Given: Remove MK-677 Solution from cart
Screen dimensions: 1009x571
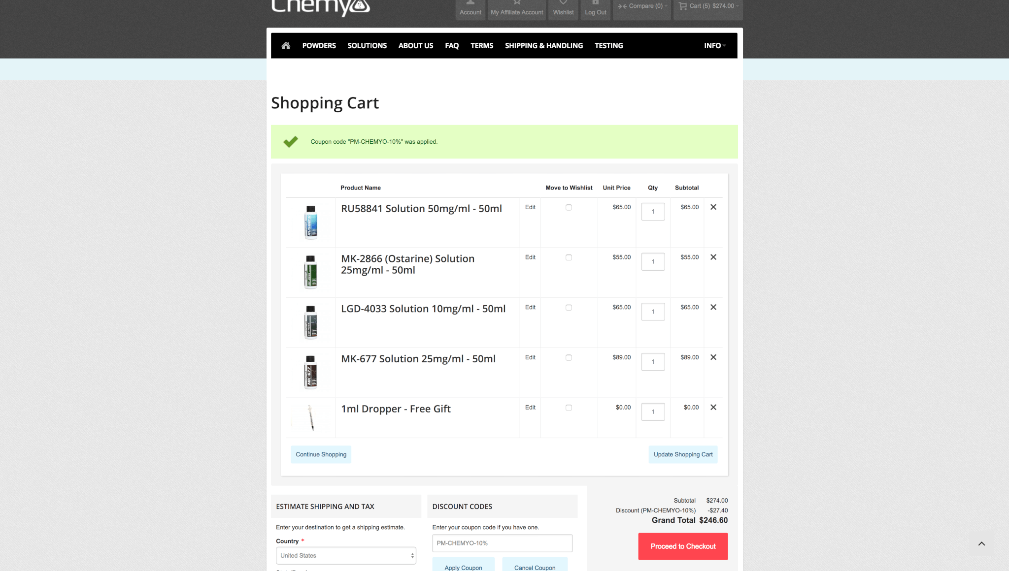Looking at the screenshot, I should (x=713, y=357).
